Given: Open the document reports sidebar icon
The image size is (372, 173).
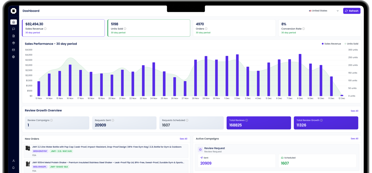Looking at the screenshot, I should click(x=14, y=36).
